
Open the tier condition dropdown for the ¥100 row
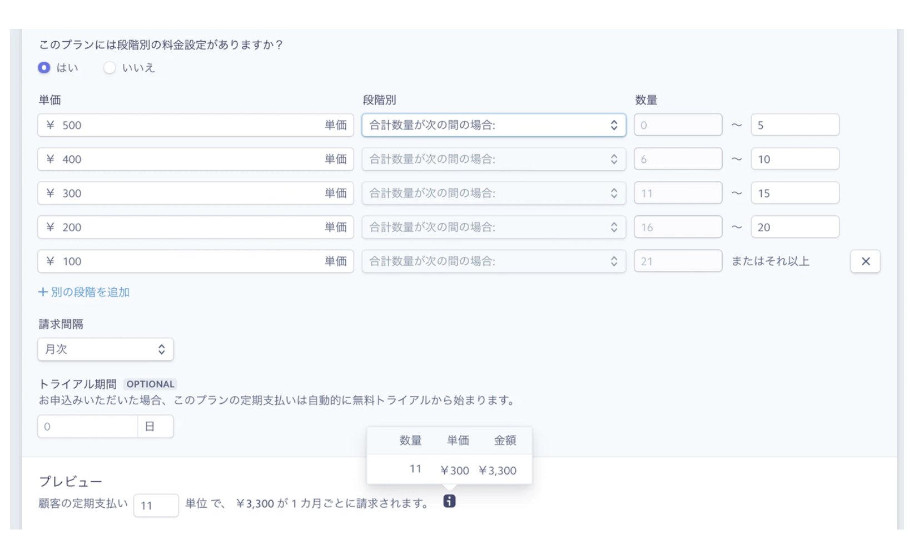point(494,261)
